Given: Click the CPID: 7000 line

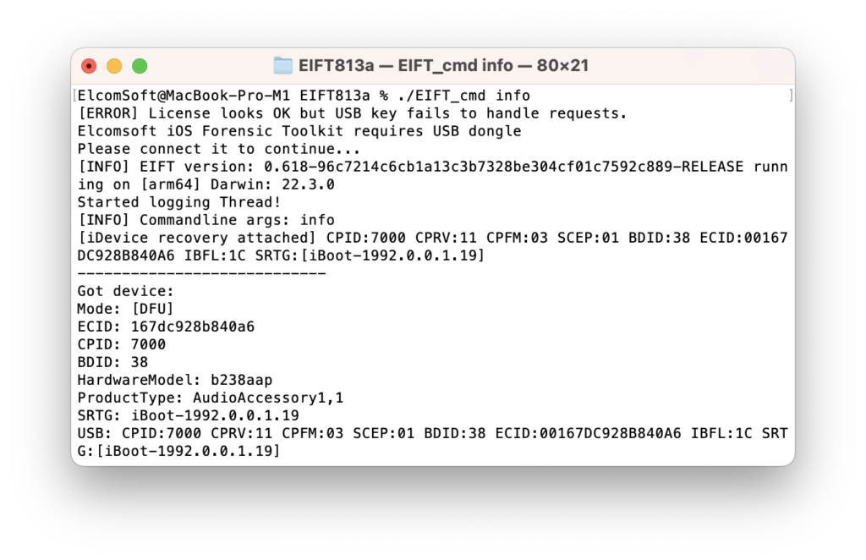Looking at the screenshot, I should point(122,344).
